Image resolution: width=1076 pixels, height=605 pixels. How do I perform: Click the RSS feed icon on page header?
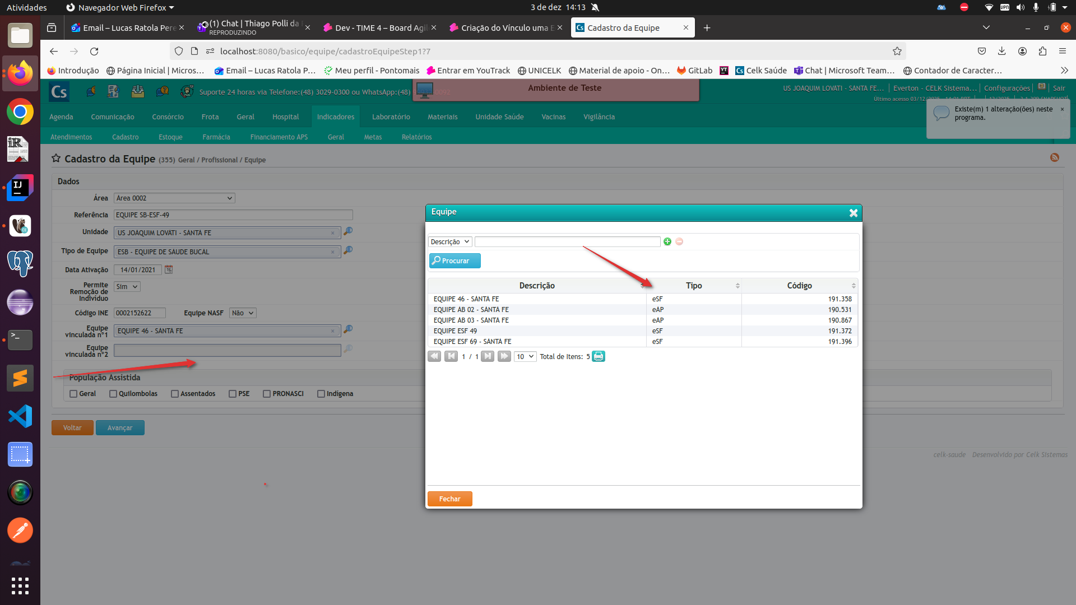[x=1054, y=158]
